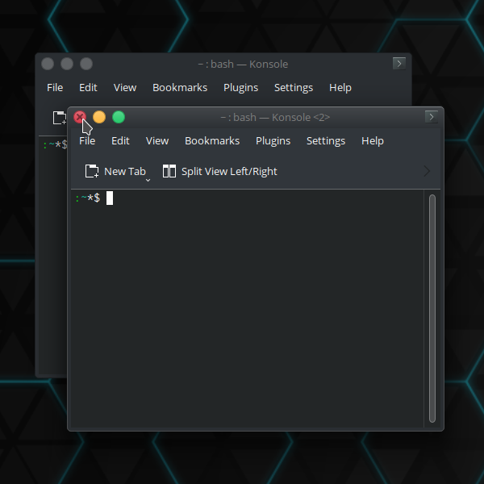The width and height of the screenshot is (484, 484).
Task: Open File menu in Konsole <2> window
Action: 87,140
